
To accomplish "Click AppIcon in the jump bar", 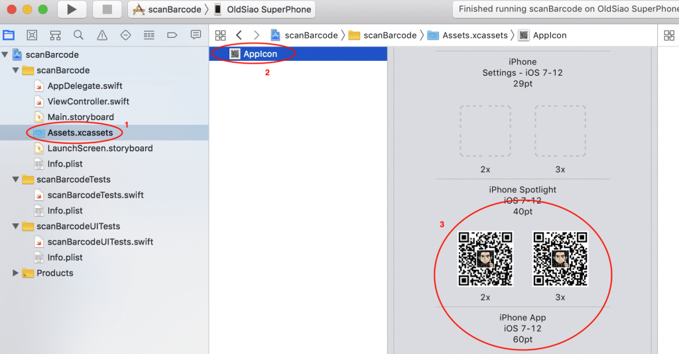I will click(x=542, y=35).
